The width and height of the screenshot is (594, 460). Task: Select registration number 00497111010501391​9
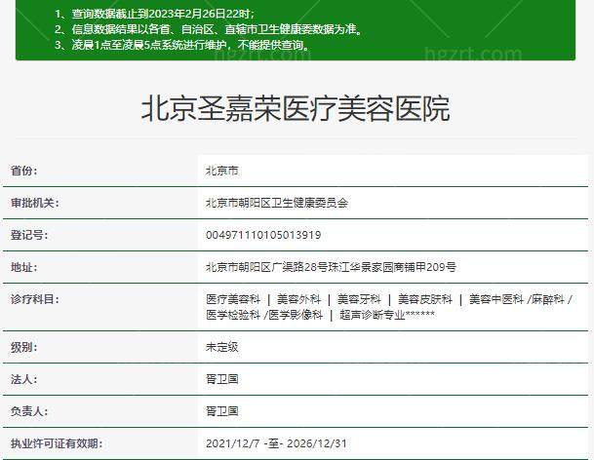pos(263,235)
